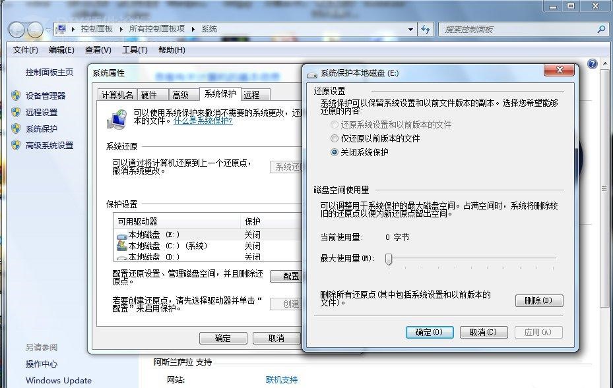Click the 什么是系统保护? link
This screenshot has height=388, width=613.
click(x=202, y=121)
